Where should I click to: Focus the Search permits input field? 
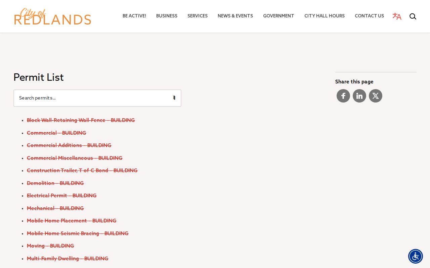pos(97,98)
